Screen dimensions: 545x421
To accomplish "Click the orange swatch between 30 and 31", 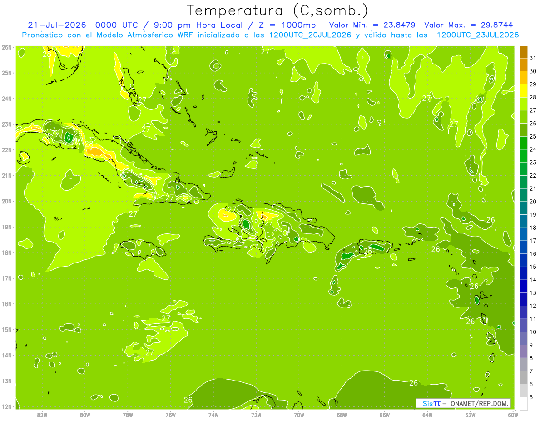I will point(524,65).
